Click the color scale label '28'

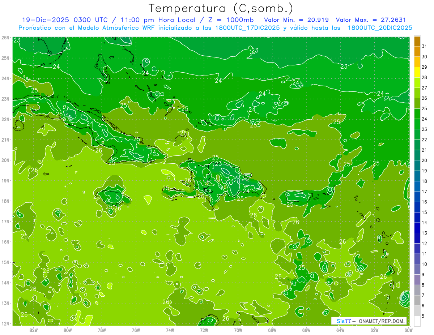coord(424,77)
